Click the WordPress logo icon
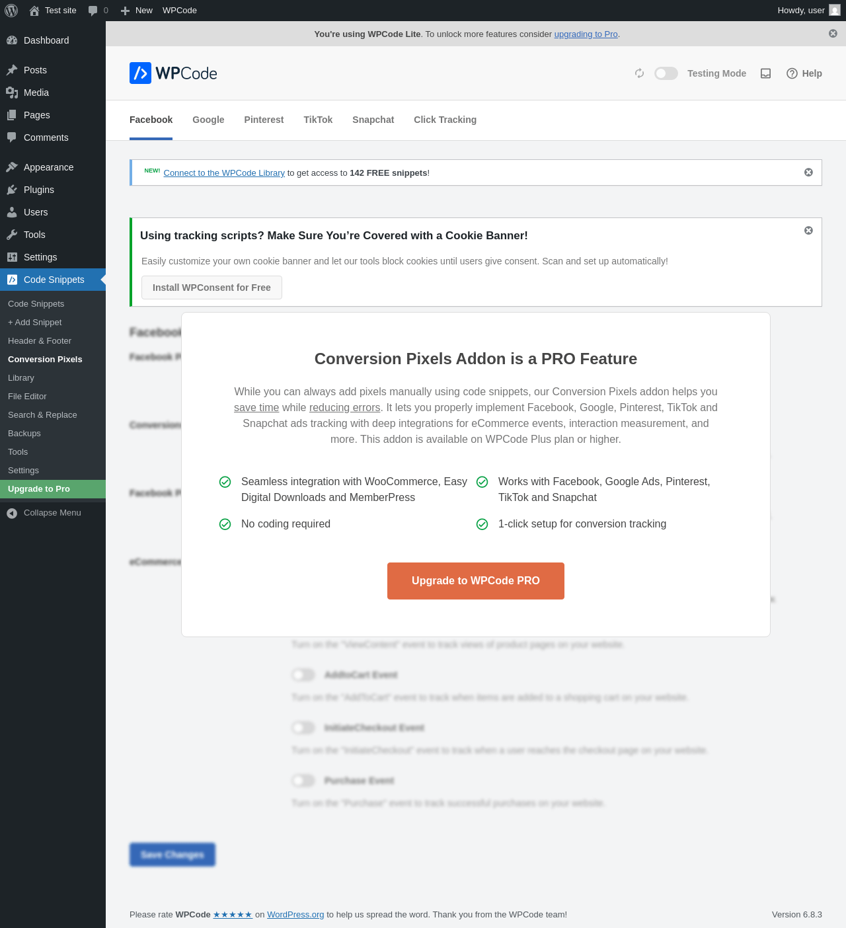Screen dimensions: 846x928 [x=11, y=11]
